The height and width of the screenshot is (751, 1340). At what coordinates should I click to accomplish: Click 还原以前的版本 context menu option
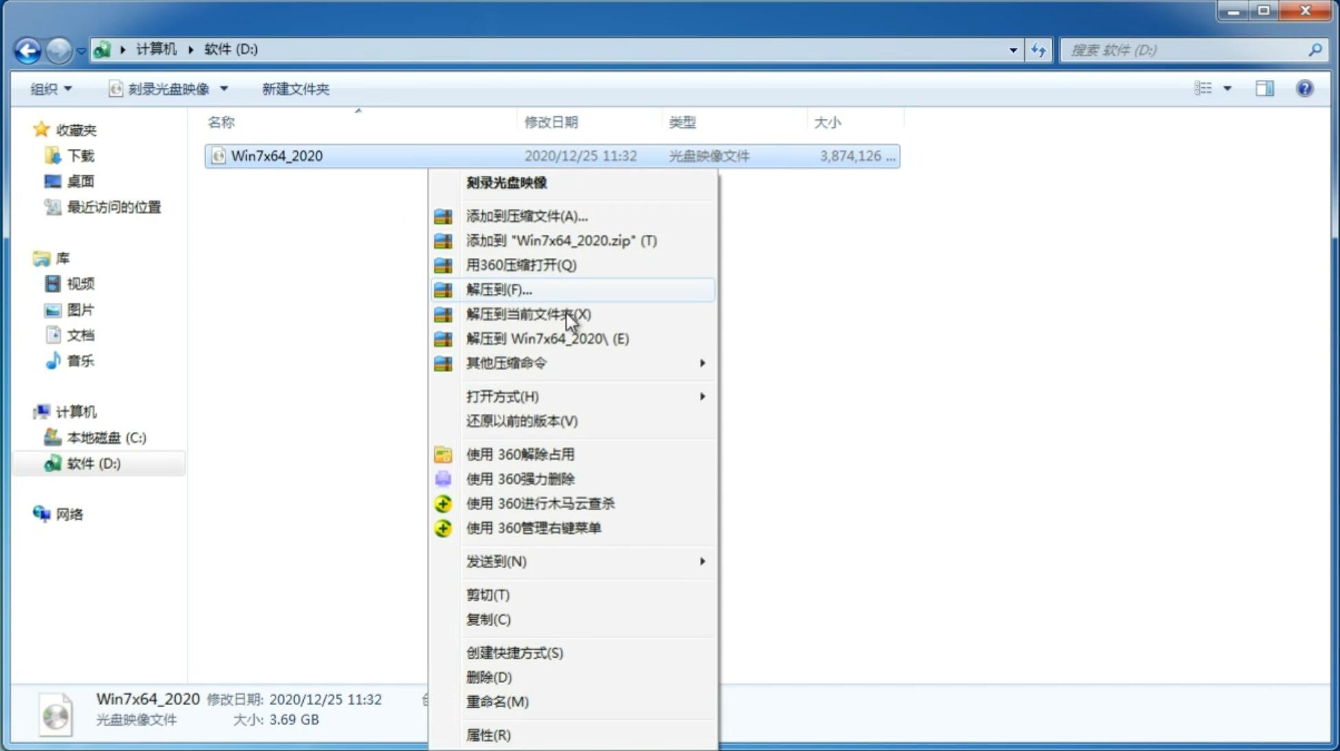tap(521, 421)
